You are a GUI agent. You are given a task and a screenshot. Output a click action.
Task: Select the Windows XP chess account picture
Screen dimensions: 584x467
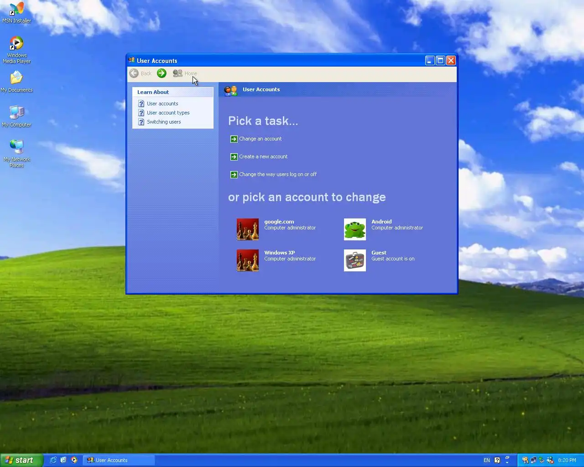[x=248, y=260]
